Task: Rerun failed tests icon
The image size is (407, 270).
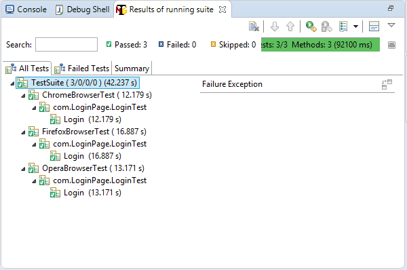Action: click(x=326, y=26)
